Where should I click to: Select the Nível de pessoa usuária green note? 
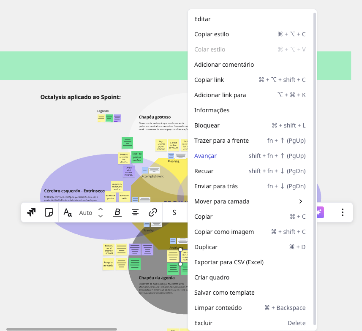[x=137, y=157]
